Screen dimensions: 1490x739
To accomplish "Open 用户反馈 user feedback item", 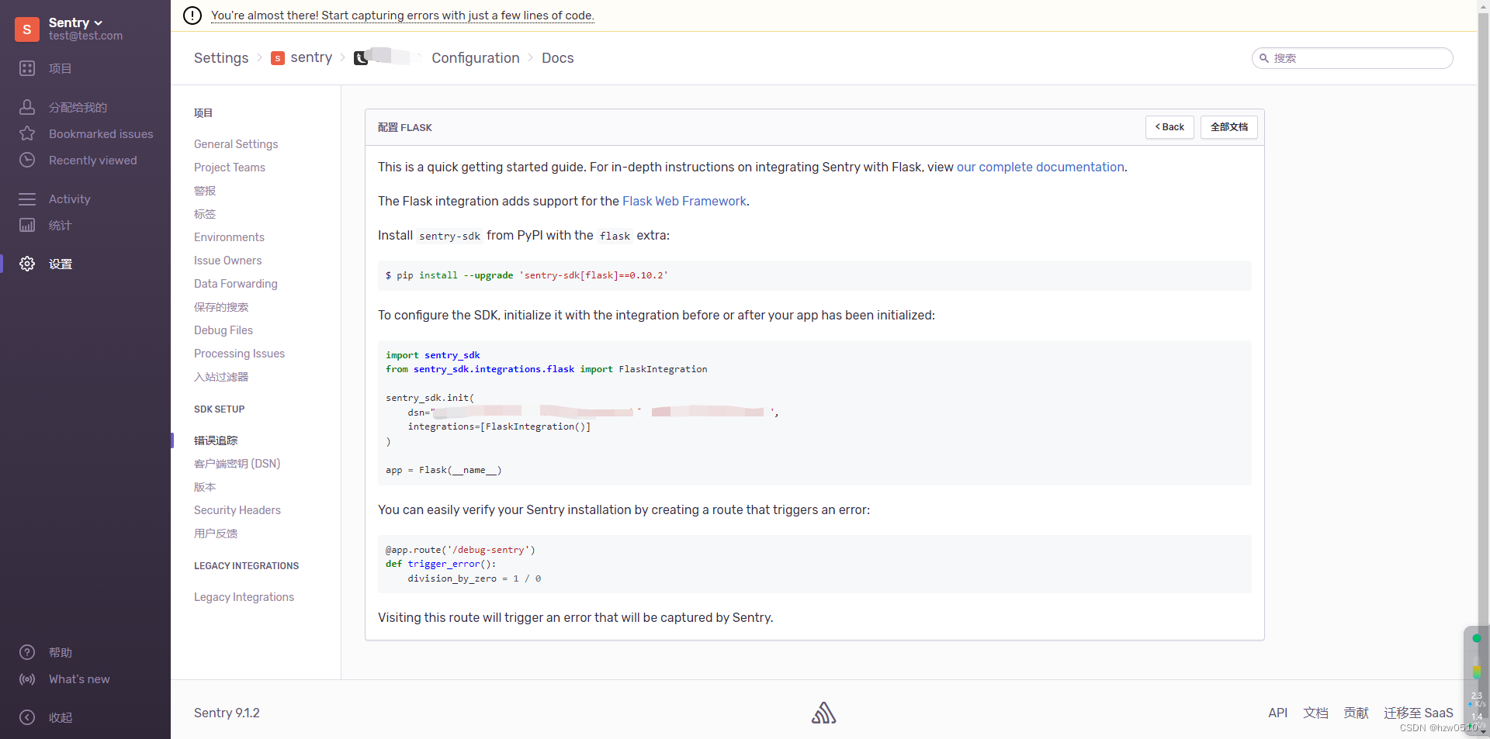I will (216, 534).
